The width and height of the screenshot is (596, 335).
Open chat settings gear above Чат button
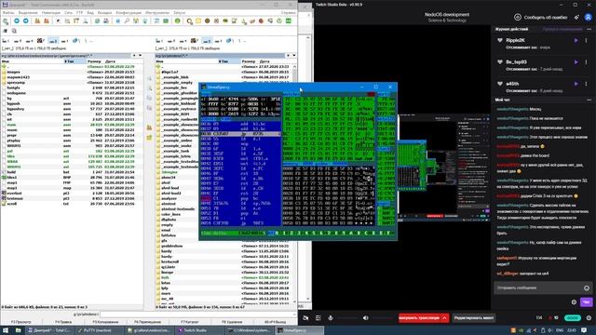(x=574, y=302)
